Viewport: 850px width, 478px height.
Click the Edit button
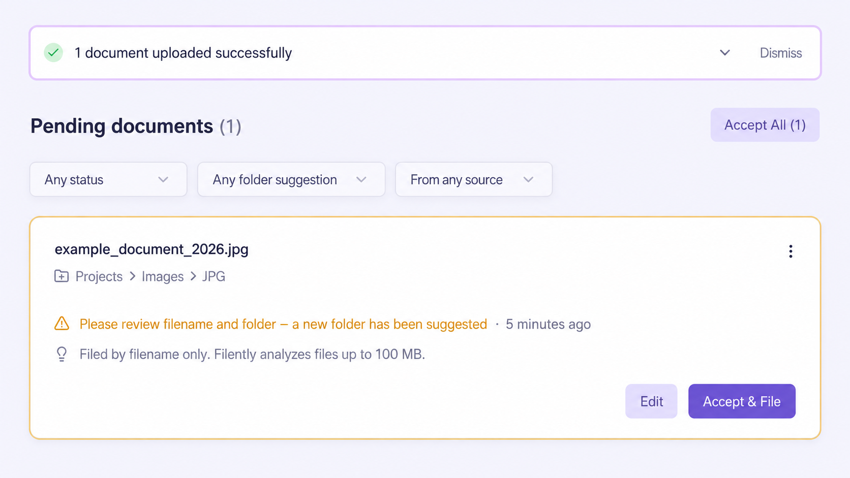651,401
